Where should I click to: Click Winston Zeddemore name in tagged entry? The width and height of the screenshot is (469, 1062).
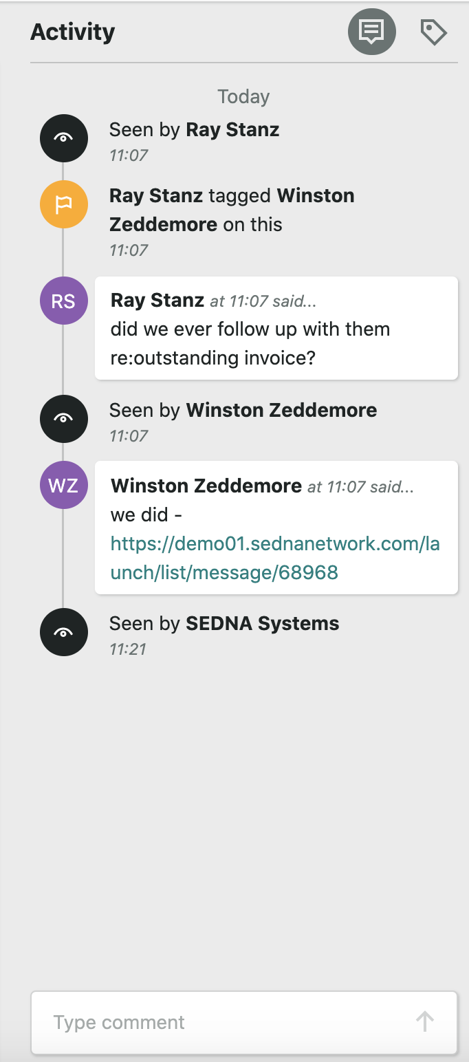point(232,210)
